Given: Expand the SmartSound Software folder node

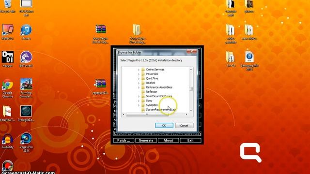Looking at the screenshot, I should [139, 96].
